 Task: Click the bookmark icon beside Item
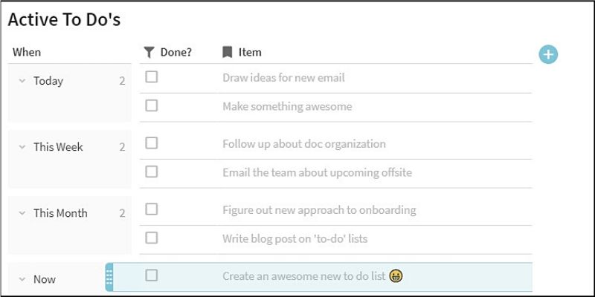pos(227,52)
